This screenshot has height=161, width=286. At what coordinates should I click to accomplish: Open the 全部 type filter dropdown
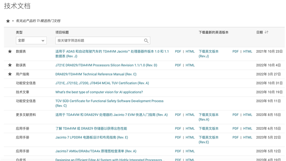tap(31, 41)
